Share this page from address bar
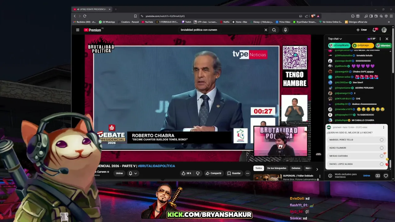The width and height of the screenshot is (395, 222). click(306, 16)
